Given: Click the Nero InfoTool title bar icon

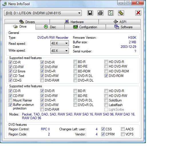Looking at the screenshot, I should [5, 4].
